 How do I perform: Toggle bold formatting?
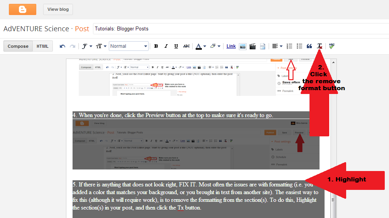156,46
